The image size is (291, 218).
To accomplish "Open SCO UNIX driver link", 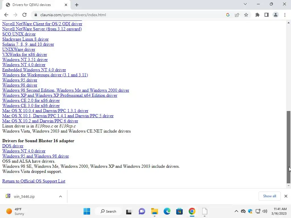I will pyautogui.click(x=19, y=34).
